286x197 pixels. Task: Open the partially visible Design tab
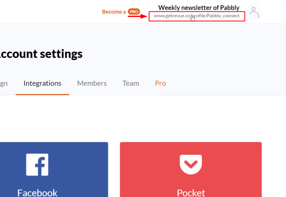pos(4,84)
